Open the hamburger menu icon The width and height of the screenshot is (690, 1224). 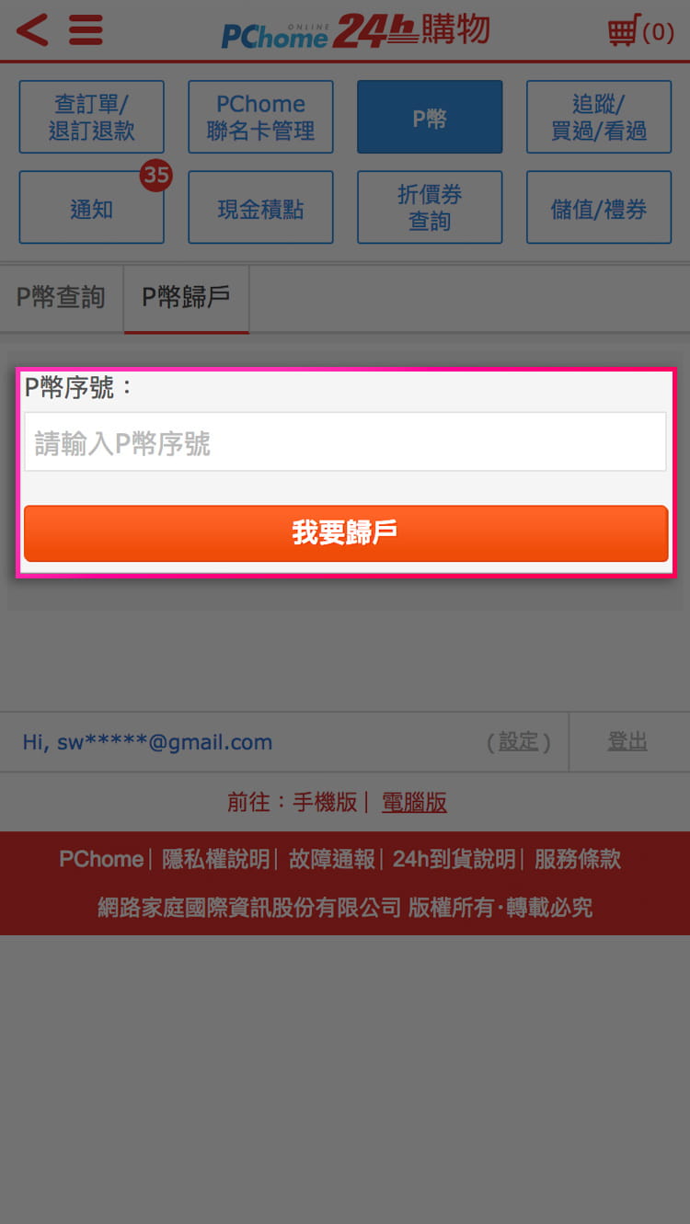coord(86,30)
